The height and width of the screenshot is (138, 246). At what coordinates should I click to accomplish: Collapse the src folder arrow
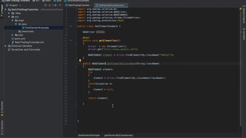point(9,17)
